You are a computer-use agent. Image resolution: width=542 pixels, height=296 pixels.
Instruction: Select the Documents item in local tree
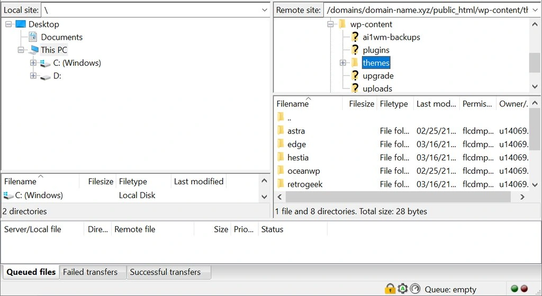click(61, 37)
